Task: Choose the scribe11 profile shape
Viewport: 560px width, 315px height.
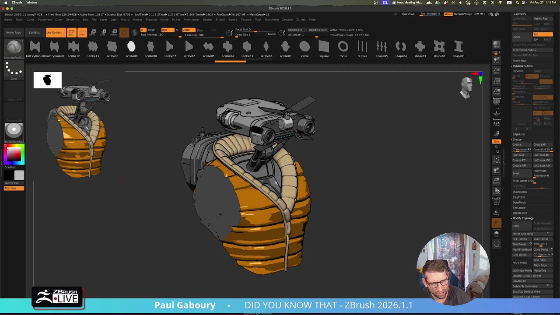Action: (x=93, y=49)
